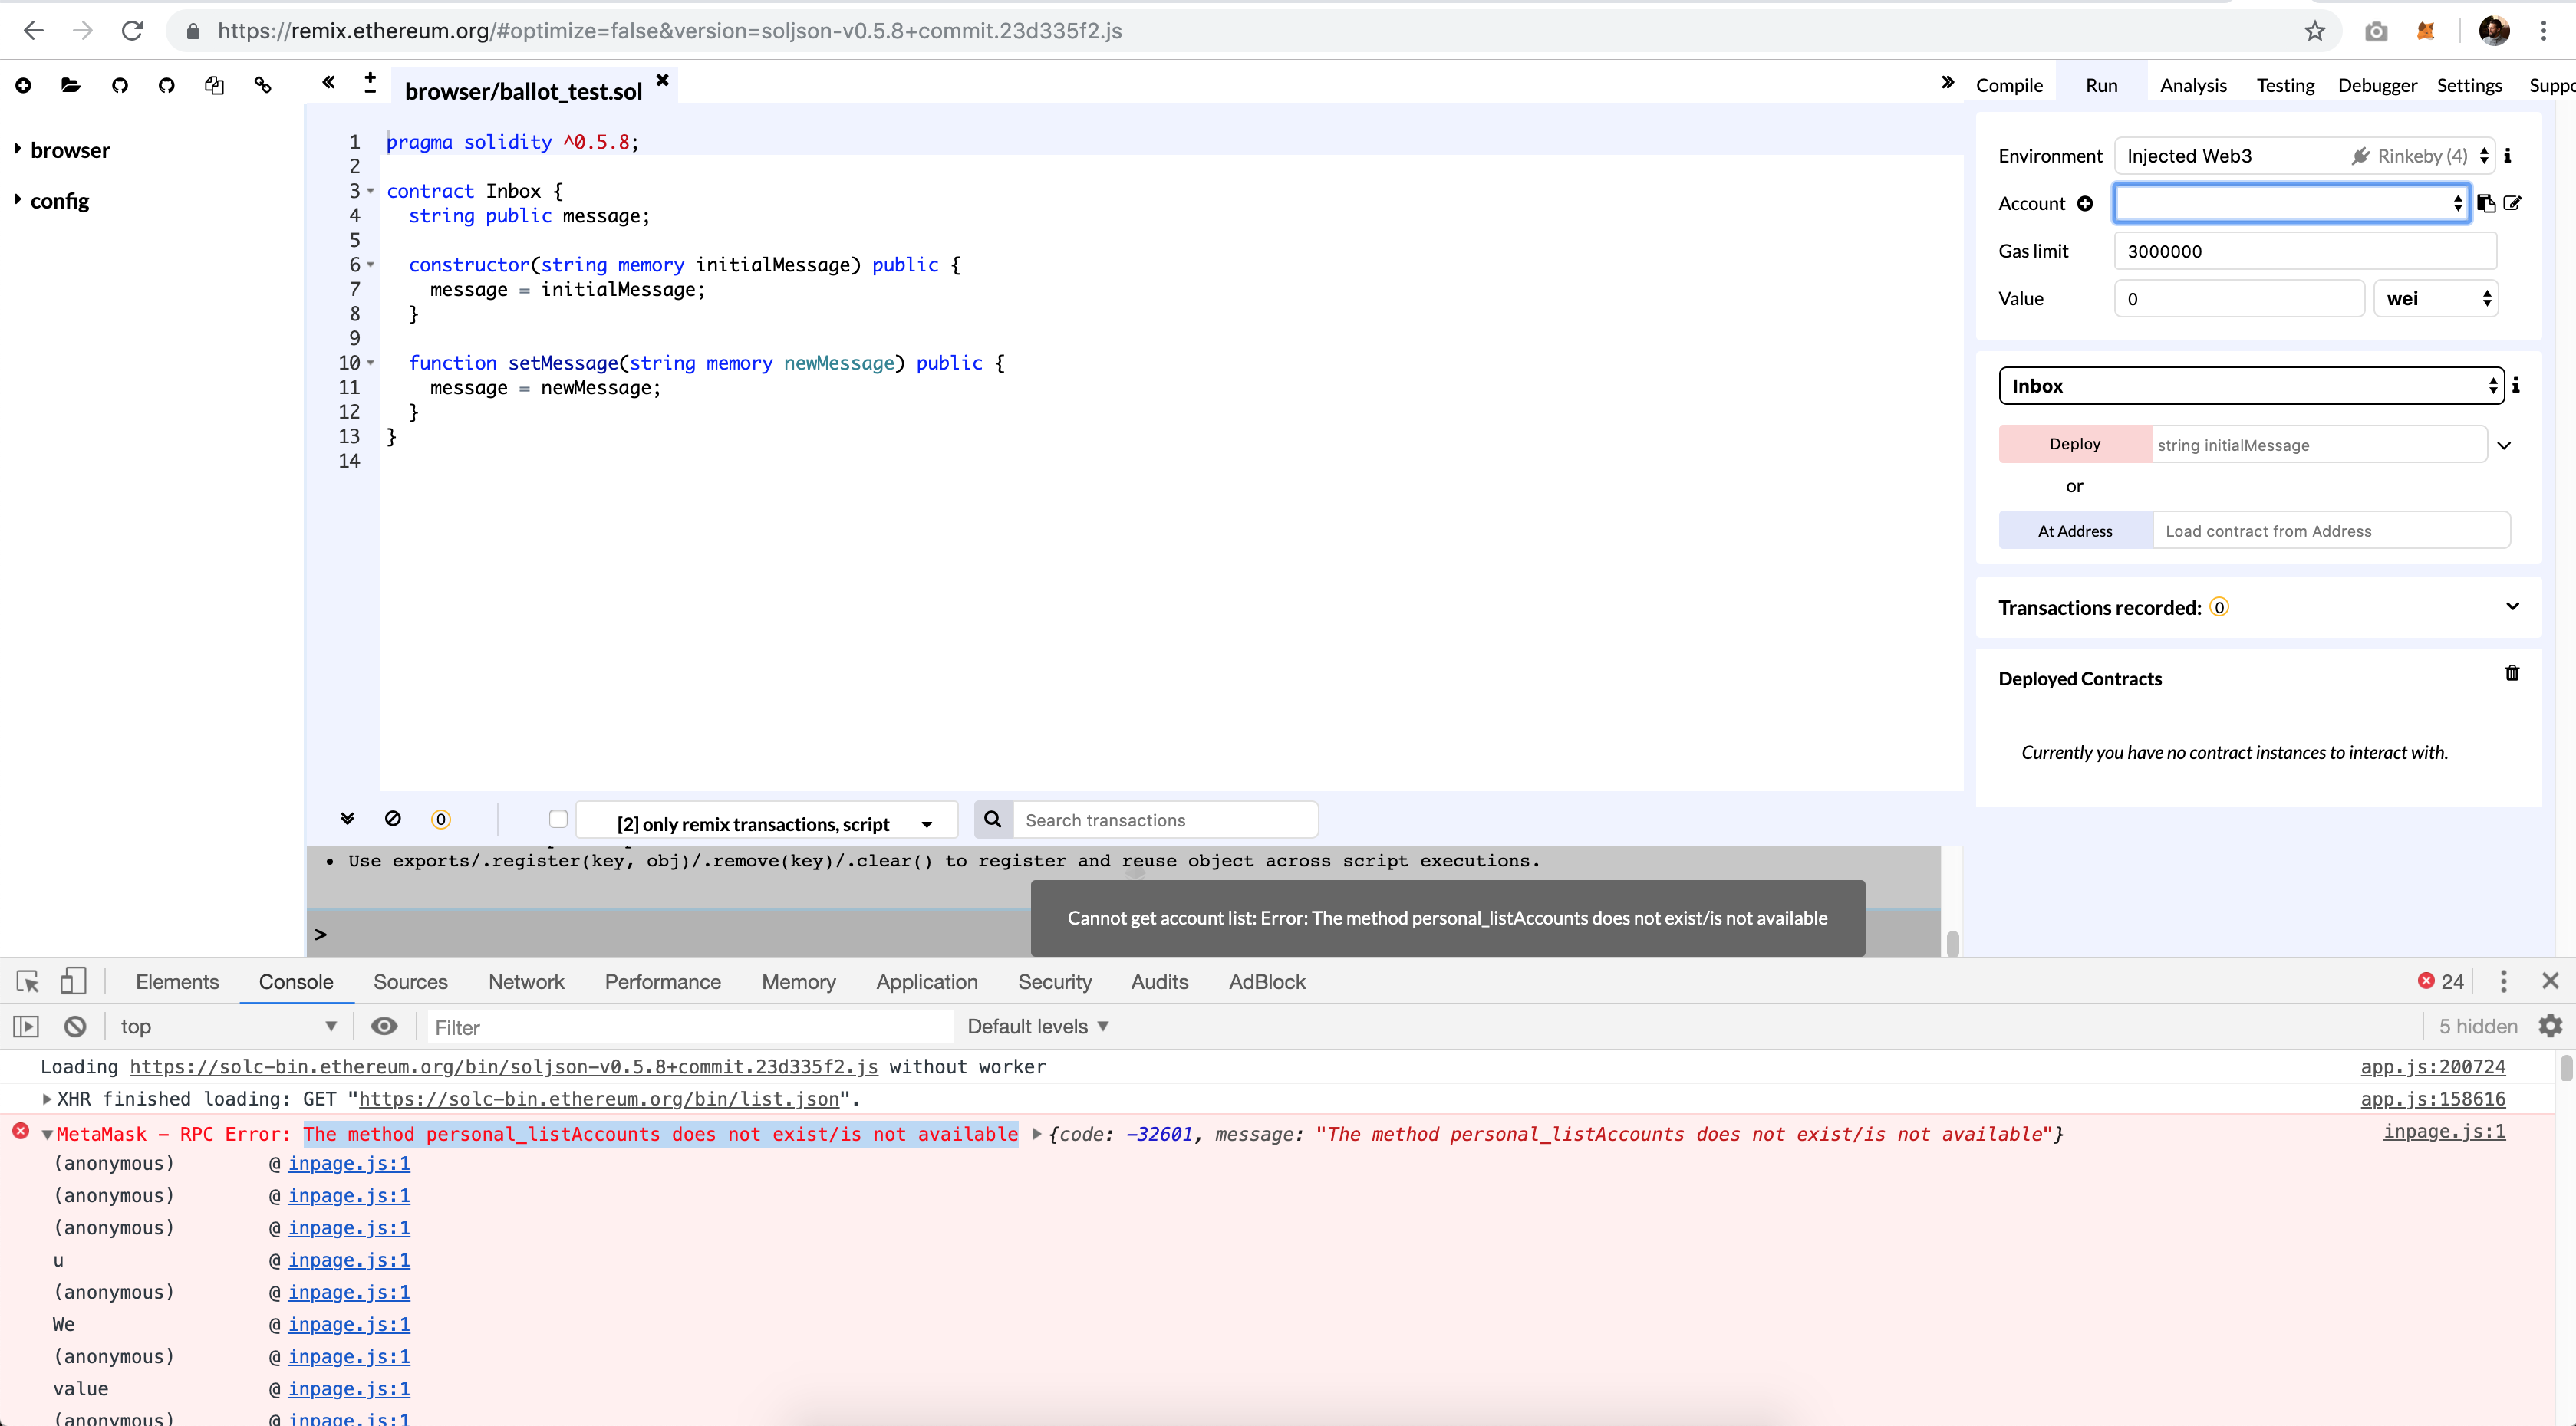Switch to the Network tab in DevTools
2576x1426 pixels.
526,982
